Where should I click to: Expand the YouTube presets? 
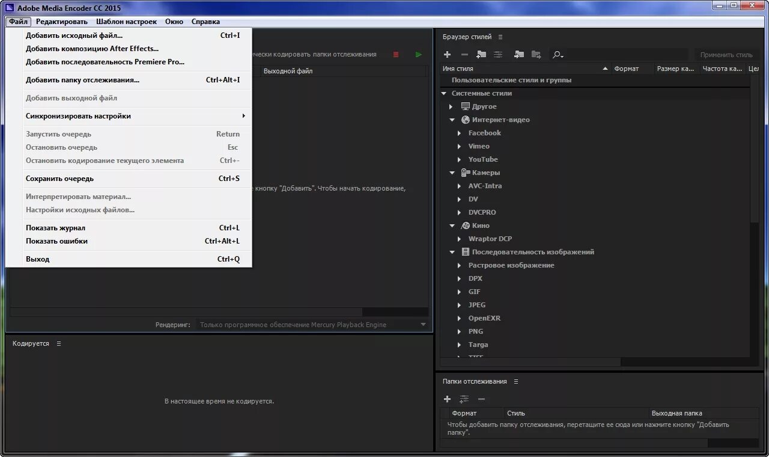pyautogui.click(x=460, y=159)
